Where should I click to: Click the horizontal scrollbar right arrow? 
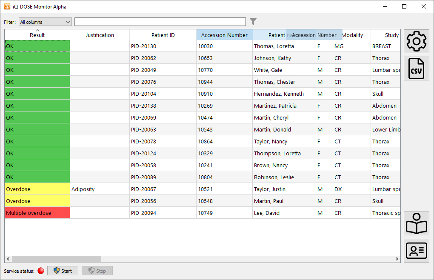[x=397, y=259]
